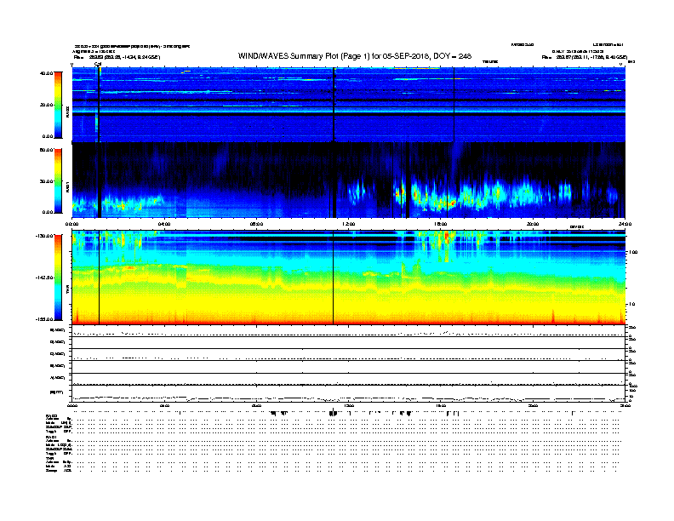Click the black vertical gap near 11:20 in RAD2
The width and height of the screenshot is (674, 521).
(x=334, y=105)
